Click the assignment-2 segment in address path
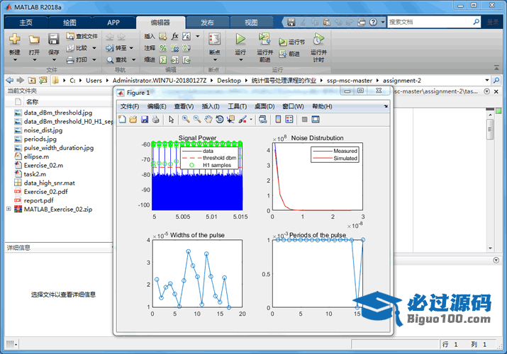 click(x=402, y=80)
